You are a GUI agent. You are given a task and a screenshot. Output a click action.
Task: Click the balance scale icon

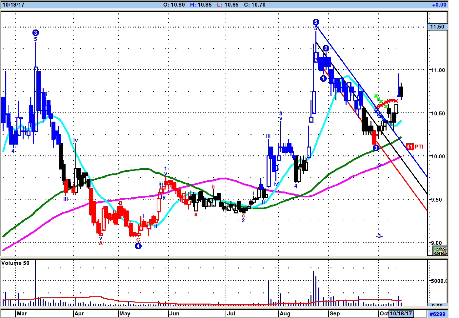440,251
